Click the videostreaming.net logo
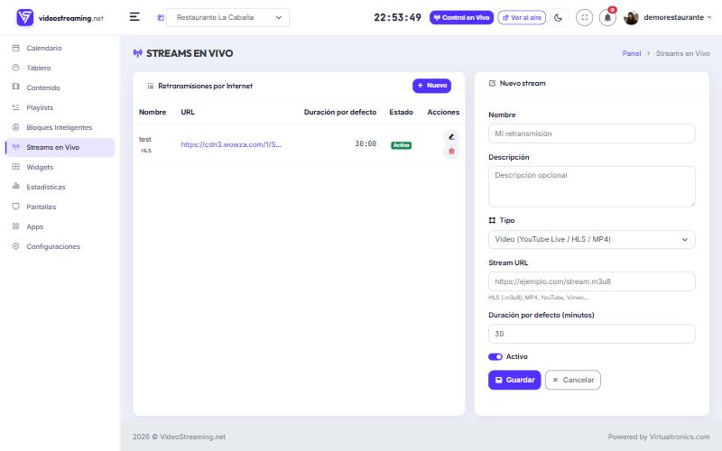 [60, 17]
